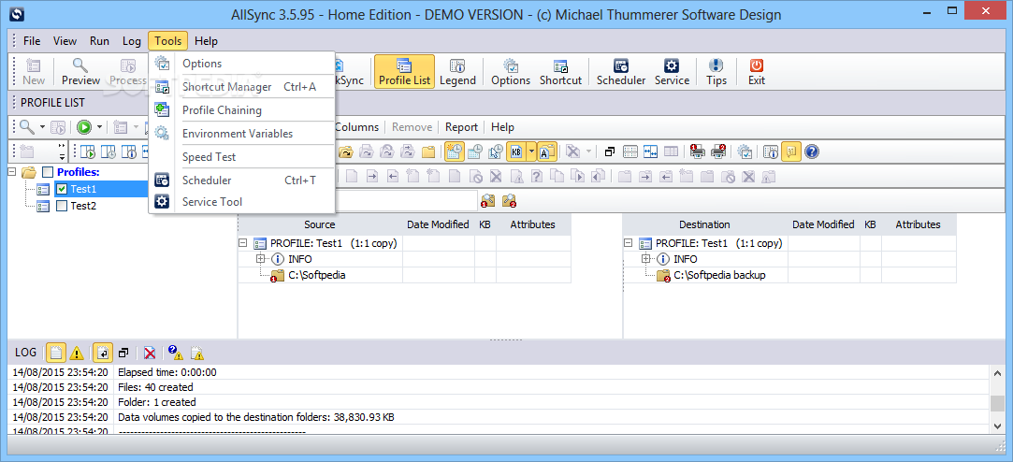Image resolution: width=1013 pixels, height=462 pixels.
Task: Click log entry 'Files: 40 created'
Action: pos(155,387)
